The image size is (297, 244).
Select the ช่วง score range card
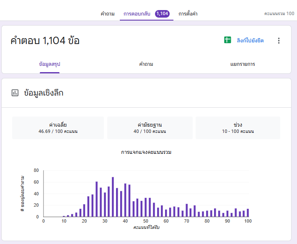click(238, 128)
